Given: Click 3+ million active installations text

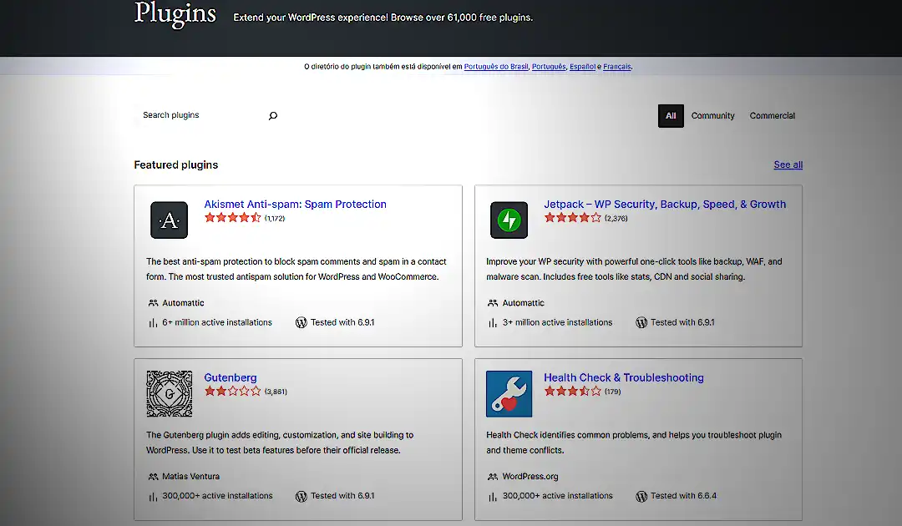Looking at the screenshot, I should 557,322.
